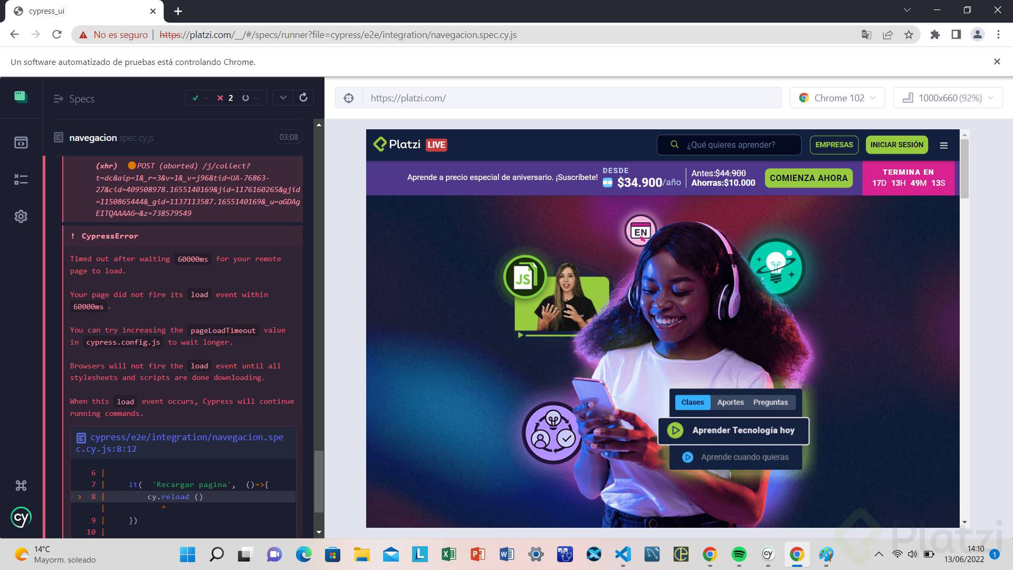Click the INICIAR SESIÓN button
1013x570 pixels.
pos(896,145)
